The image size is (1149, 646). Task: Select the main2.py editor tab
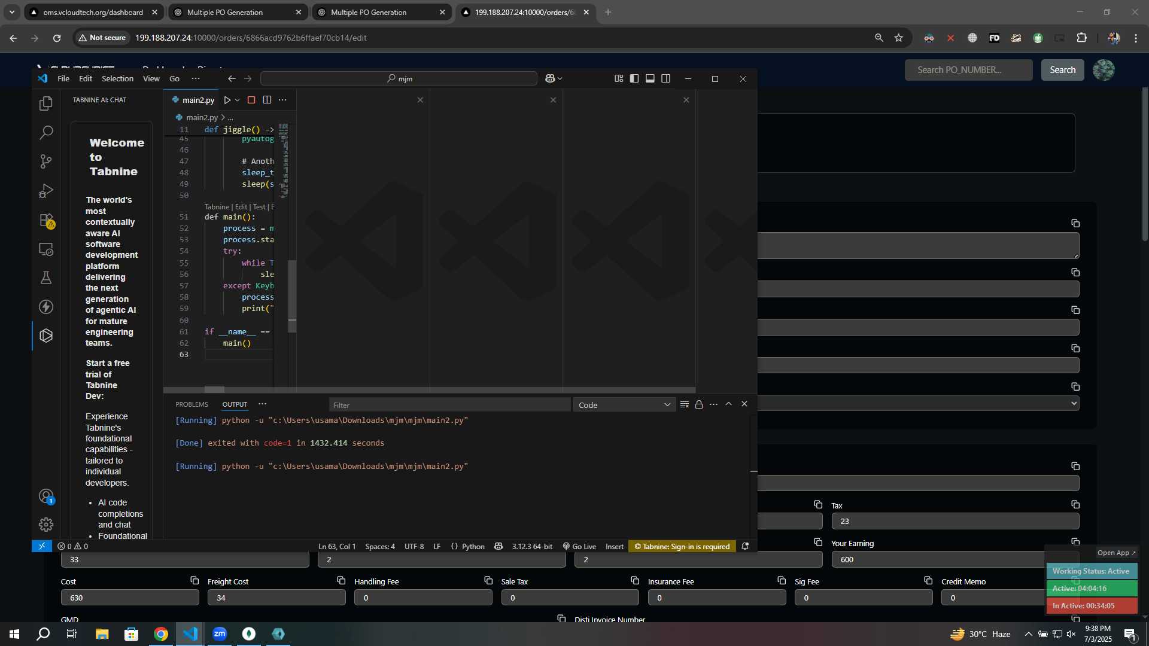pos(193,100)
